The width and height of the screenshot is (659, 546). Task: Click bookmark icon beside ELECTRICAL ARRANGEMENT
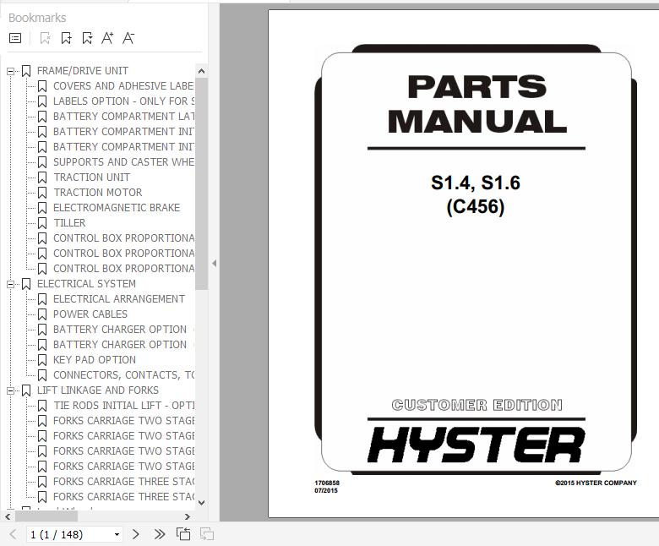42,299
